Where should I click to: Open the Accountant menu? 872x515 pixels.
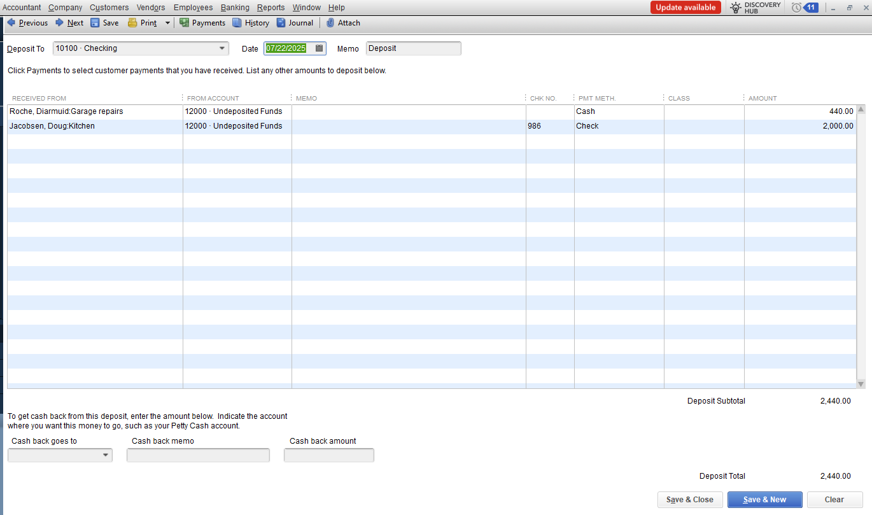[x=22, y=8]
